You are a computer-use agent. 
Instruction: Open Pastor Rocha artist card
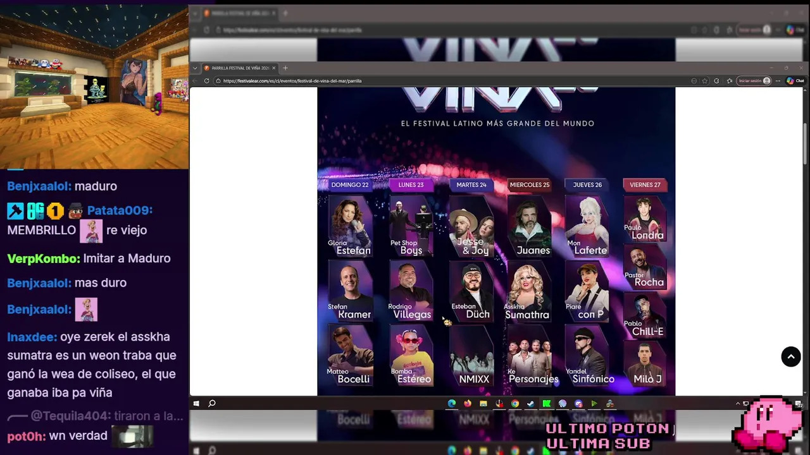[x=645, y=267]
